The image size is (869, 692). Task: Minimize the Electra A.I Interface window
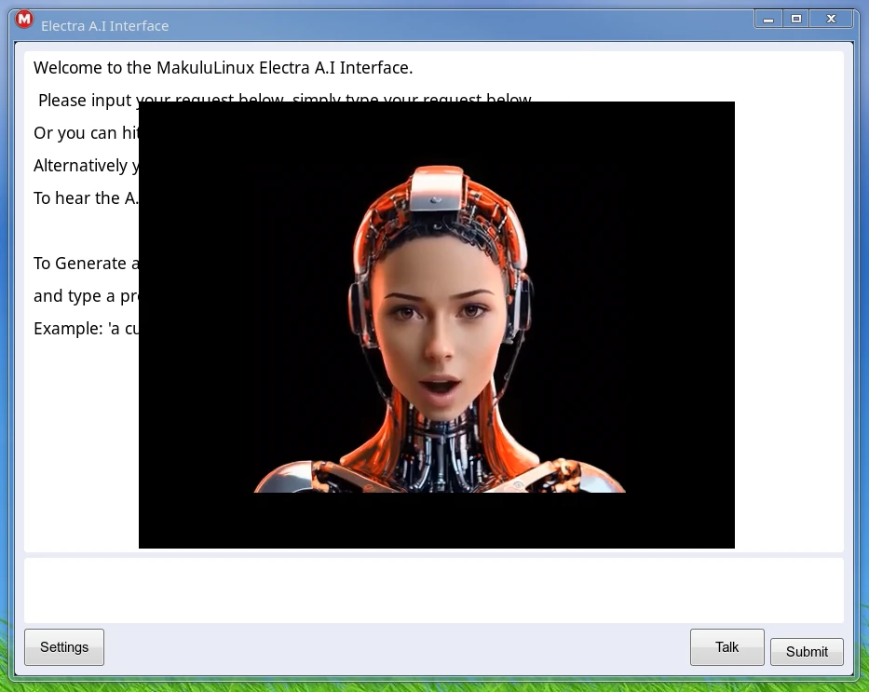(768, 20)
